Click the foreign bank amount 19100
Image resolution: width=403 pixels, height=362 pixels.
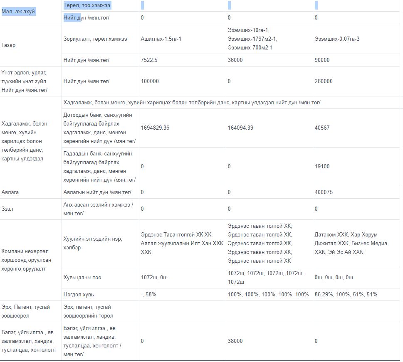322,166
